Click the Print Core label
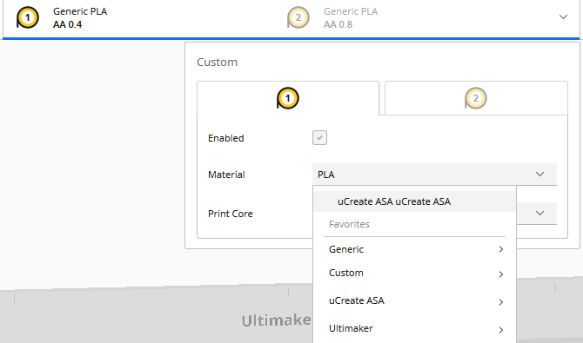The image size is (583, 343). (230, 214)
